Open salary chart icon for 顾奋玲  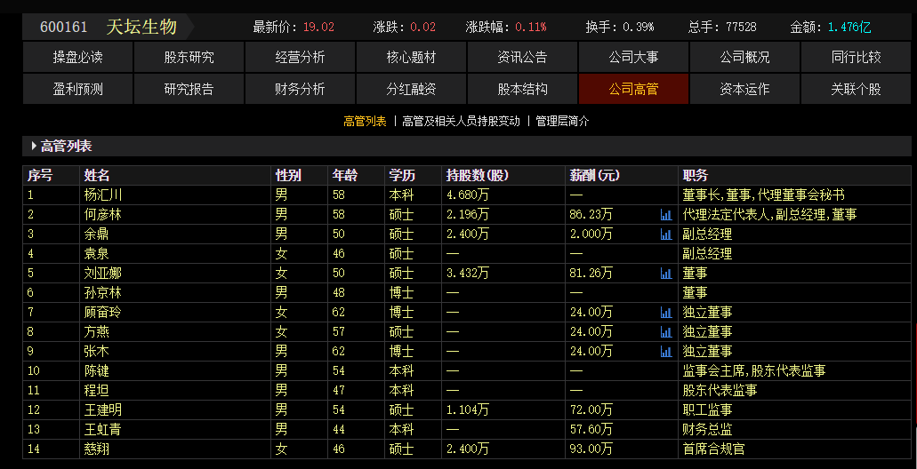tap(665, 313)
